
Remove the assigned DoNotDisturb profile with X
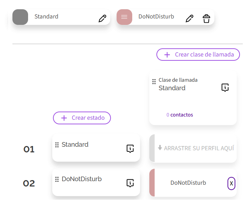(231, 183)
